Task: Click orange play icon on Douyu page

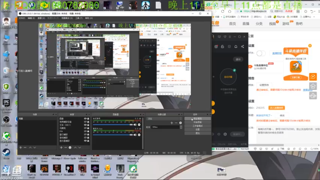Action: point(313,77)
